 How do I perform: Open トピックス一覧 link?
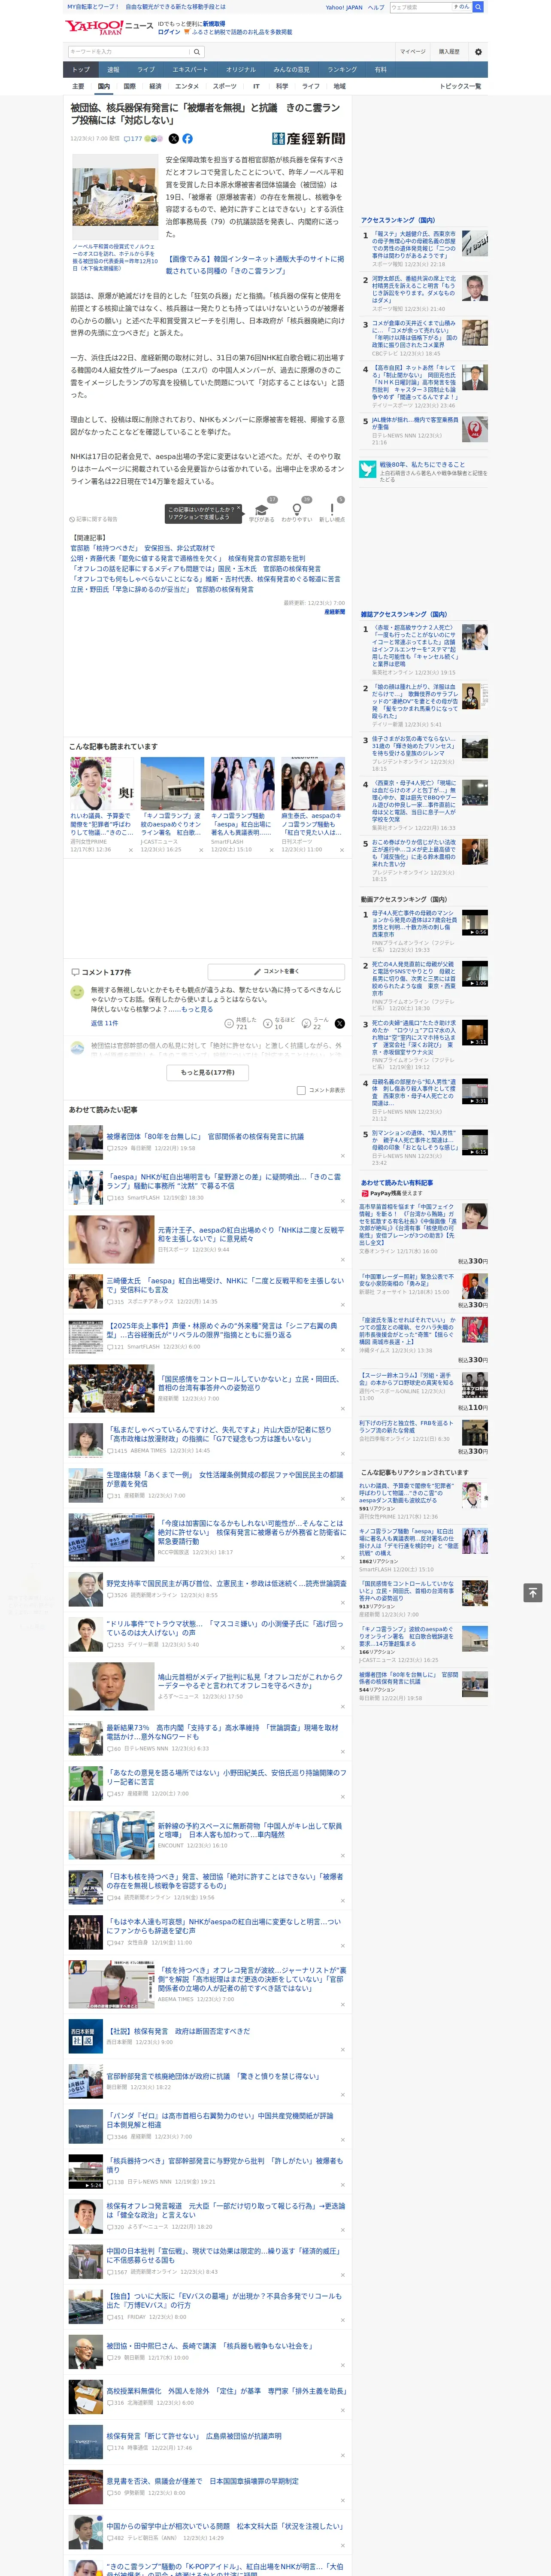[460, 86]
